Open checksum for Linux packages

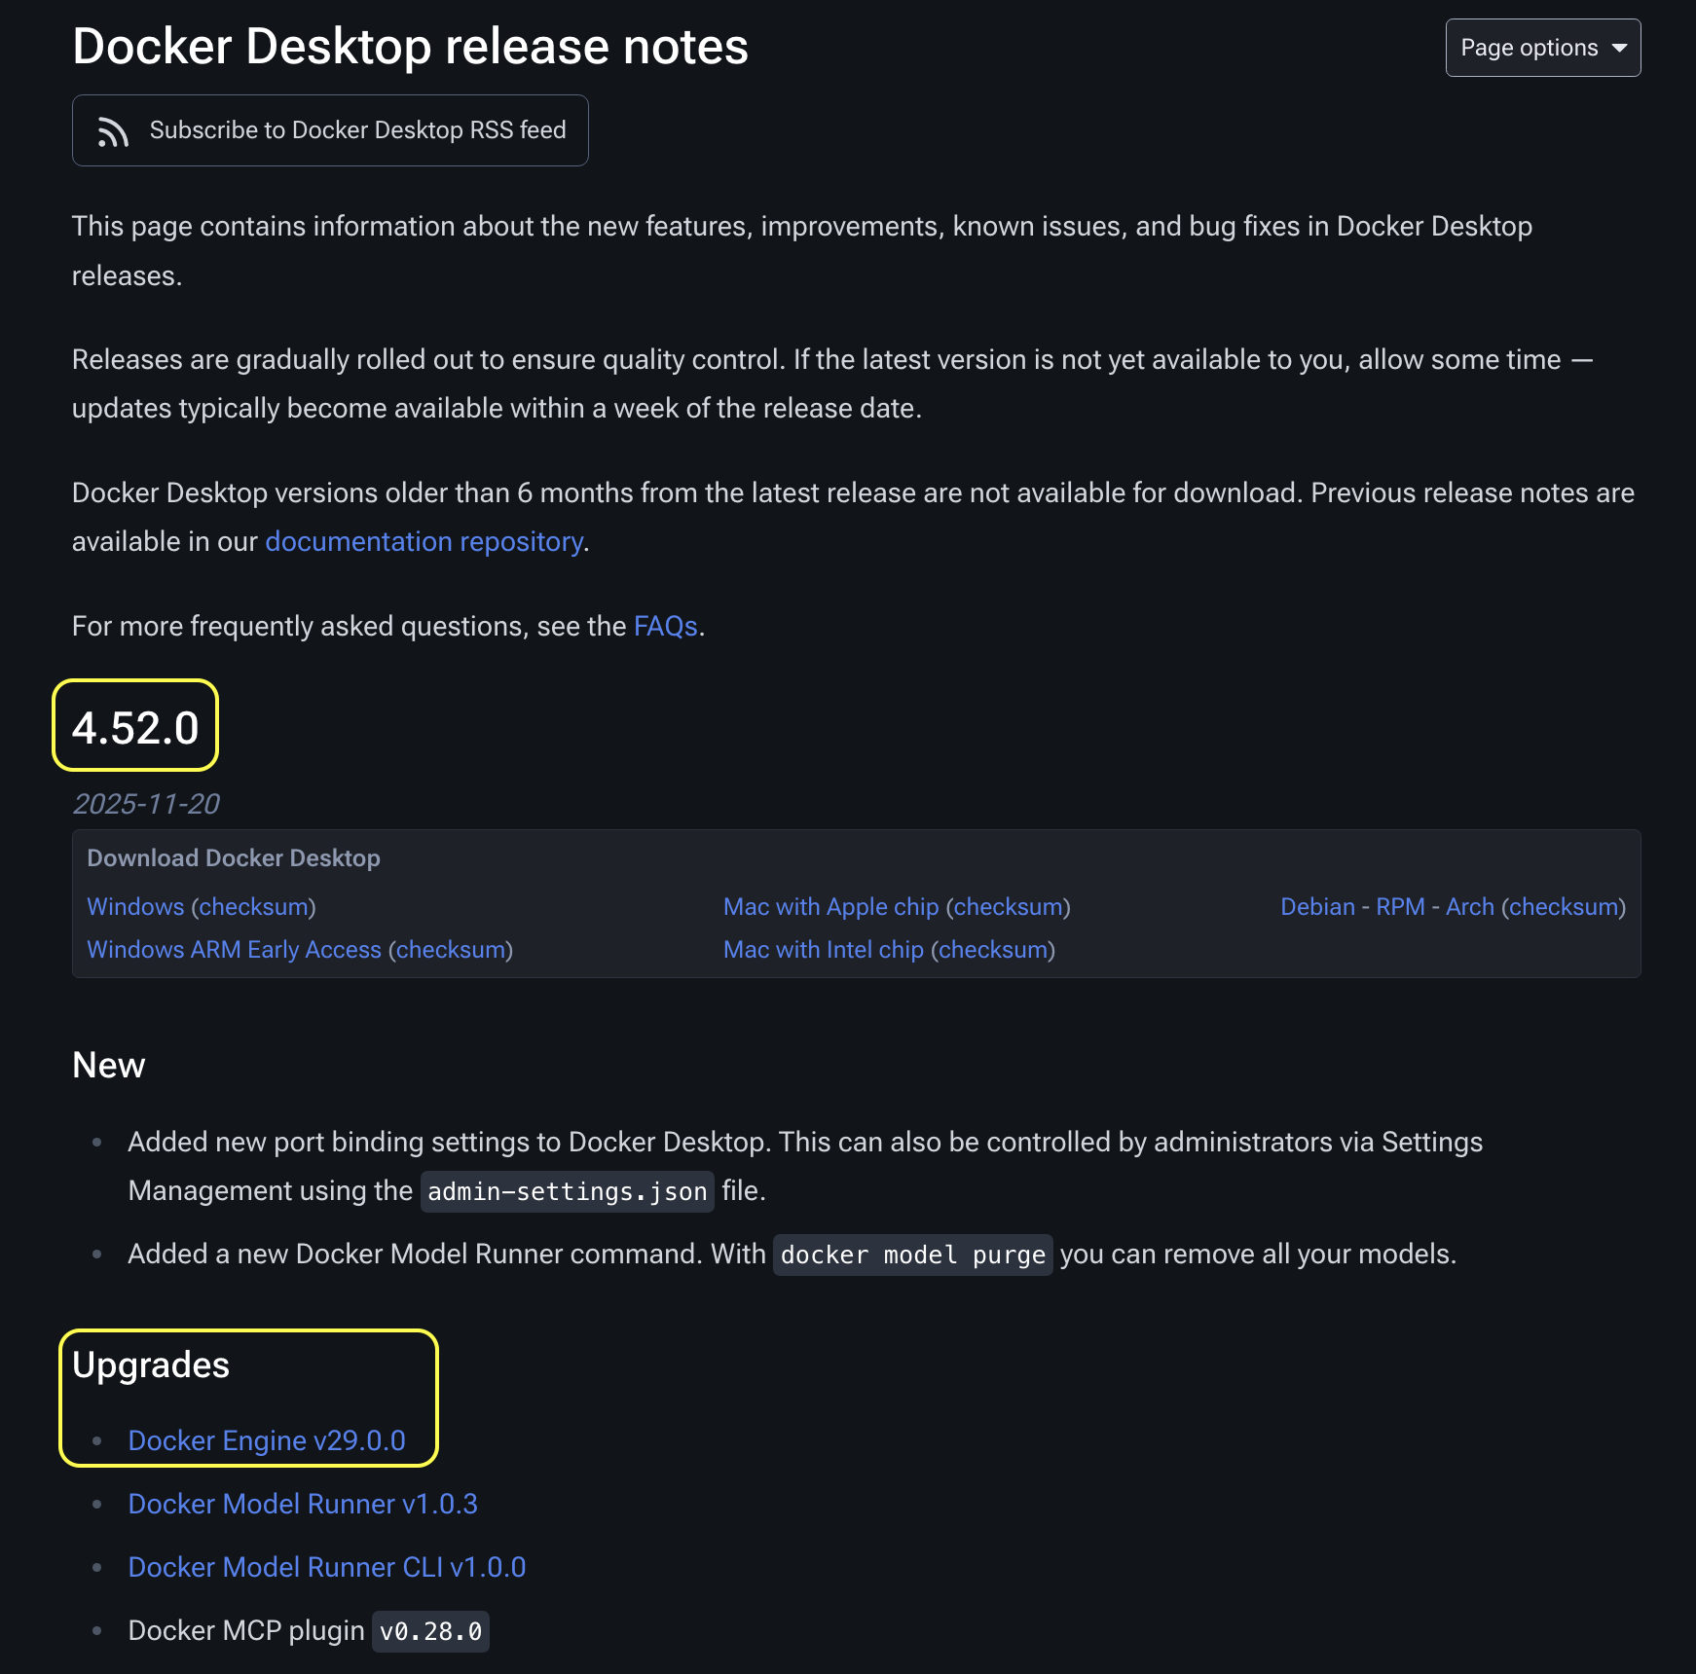pos(1564,907)
